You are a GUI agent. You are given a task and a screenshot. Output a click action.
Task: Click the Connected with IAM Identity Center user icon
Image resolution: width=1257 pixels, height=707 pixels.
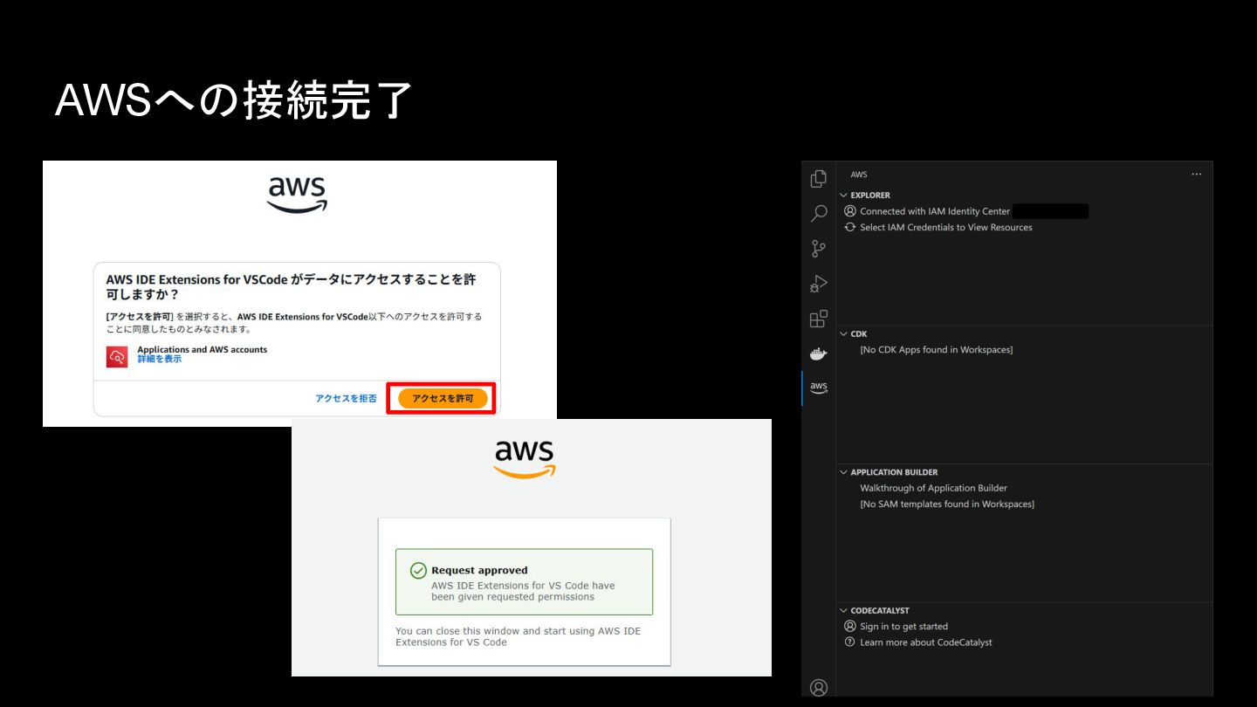point(850,211)
